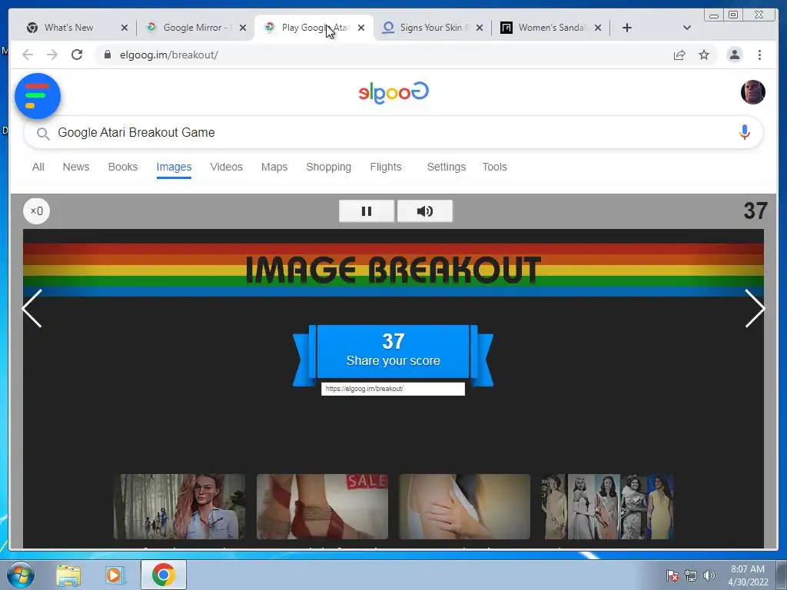Viewport: 787px width, 590px height.
Task: Open the Flights search tab
Action: tap(386, 167)
